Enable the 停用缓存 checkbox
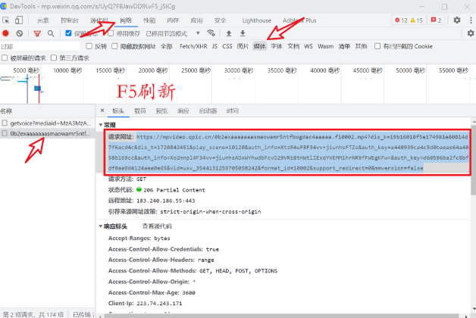The height and width of the screenshot is (318, 476). coord(111,33)
